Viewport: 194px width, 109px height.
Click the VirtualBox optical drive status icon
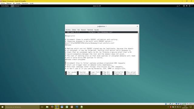click(168, 104)
